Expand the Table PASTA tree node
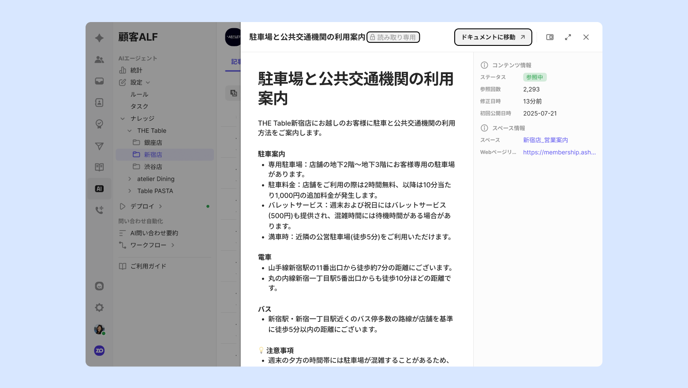The width and height of the screenshot is (688, 388). 130,191
